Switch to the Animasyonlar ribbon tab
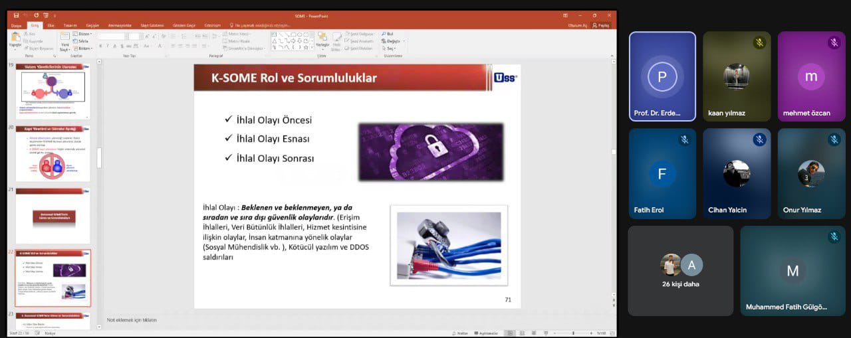The width and height of the screenshot is (851, 338). [120, 25]
